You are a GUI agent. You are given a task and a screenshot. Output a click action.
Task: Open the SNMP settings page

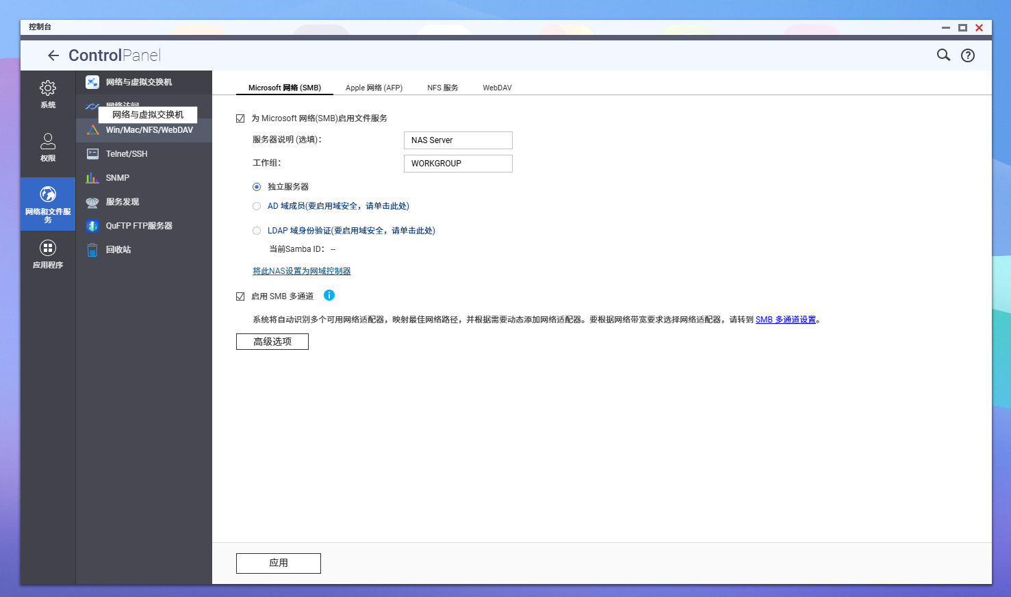point(117,178)
